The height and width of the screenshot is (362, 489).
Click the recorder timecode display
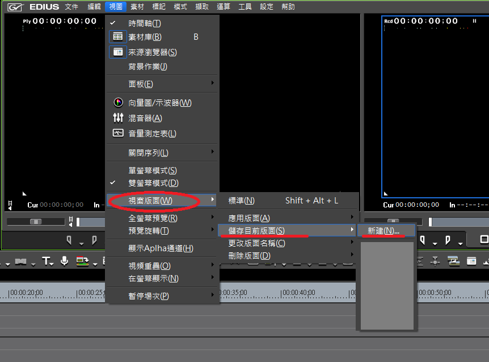[425, 21]
